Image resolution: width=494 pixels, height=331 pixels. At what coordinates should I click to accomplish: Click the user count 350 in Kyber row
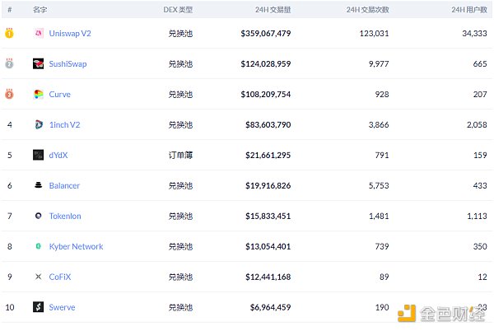click(x=480, y=246)
